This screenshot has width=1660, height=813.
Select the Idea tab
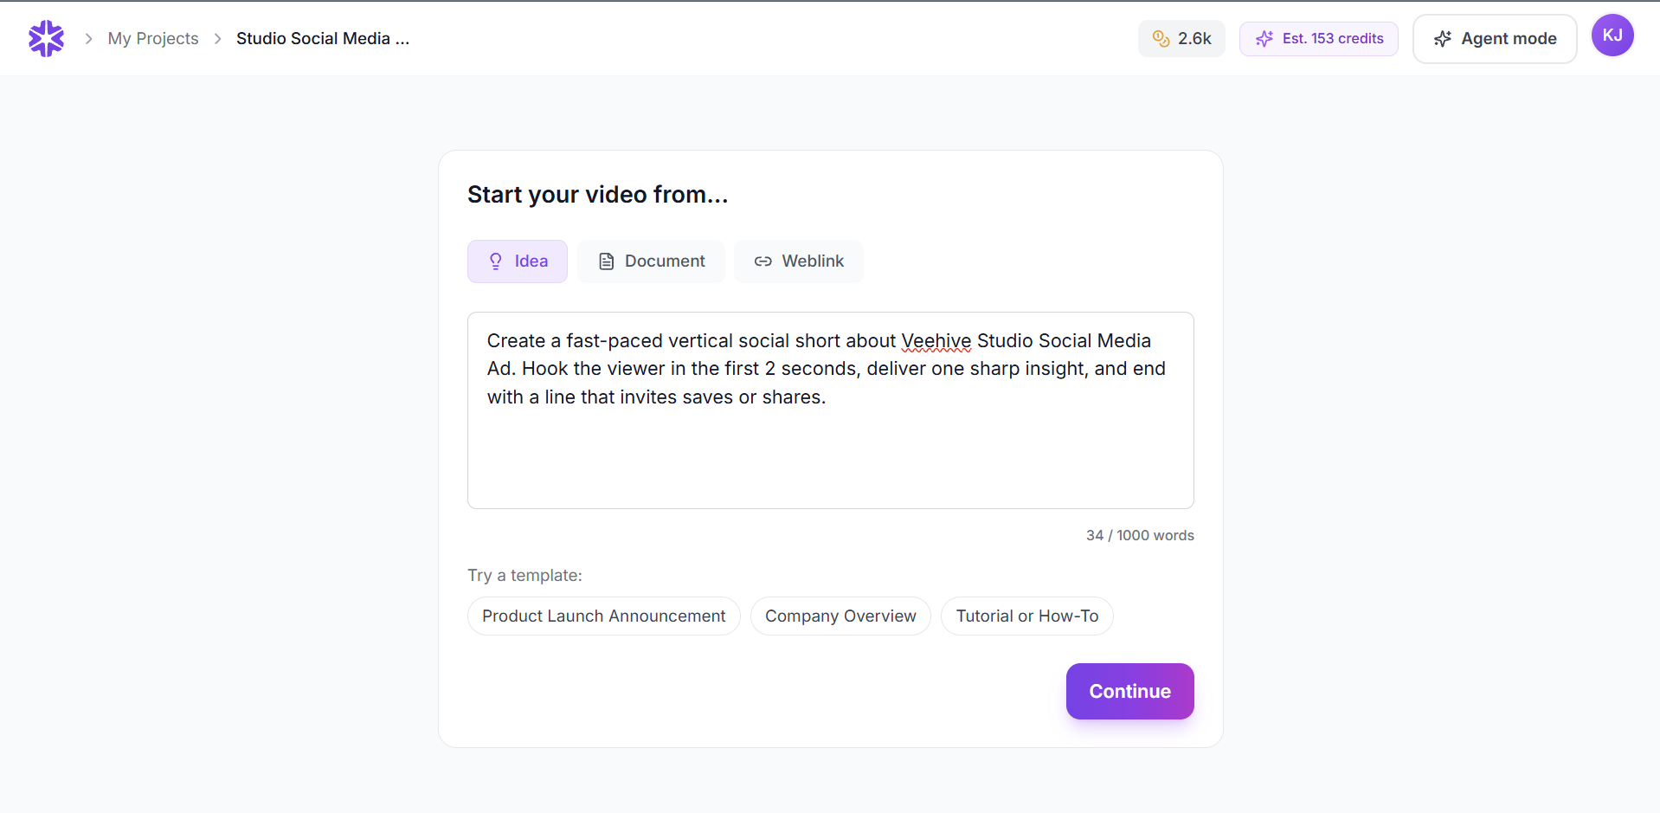coord(518,261)
